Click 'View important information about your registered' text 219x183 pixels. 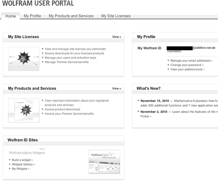pos(77,101)
